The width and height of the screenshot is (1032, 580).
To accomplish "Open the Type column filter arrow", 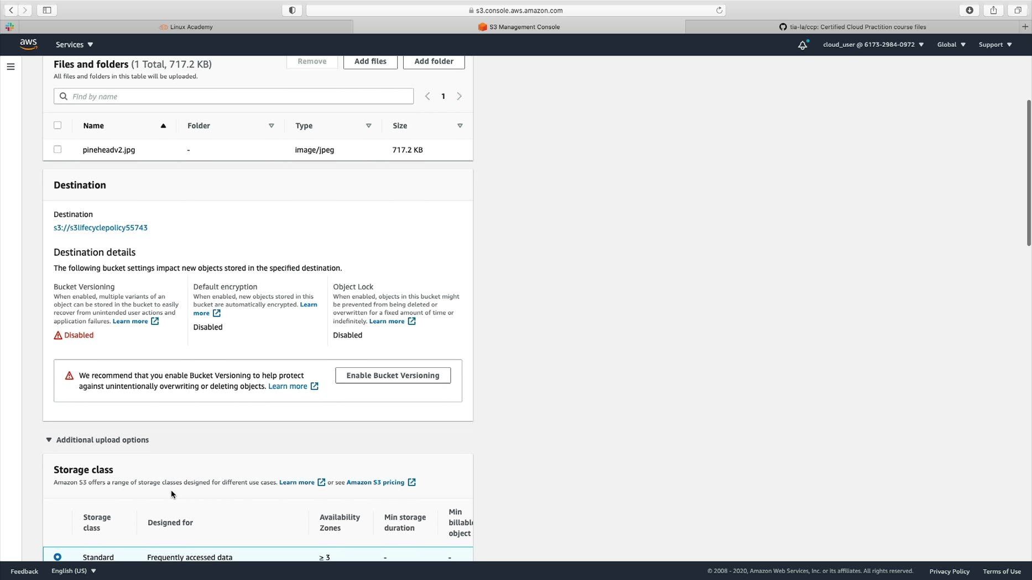I will point(368,126).
